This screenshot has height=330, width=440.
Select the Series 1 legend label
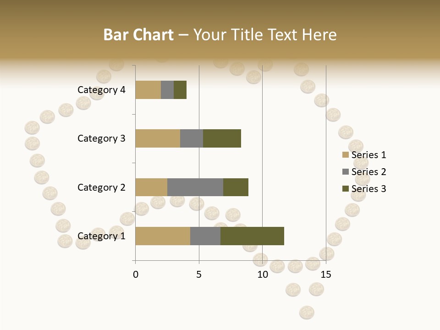368,155
